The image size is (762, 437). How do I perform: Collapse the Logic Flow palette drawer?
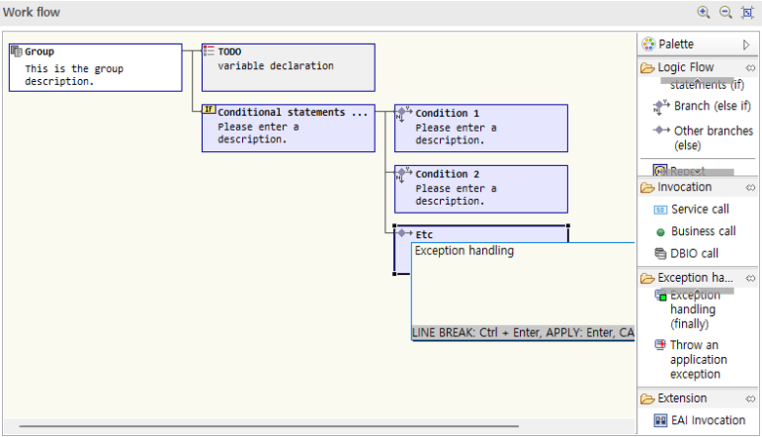tap(685, 68)
